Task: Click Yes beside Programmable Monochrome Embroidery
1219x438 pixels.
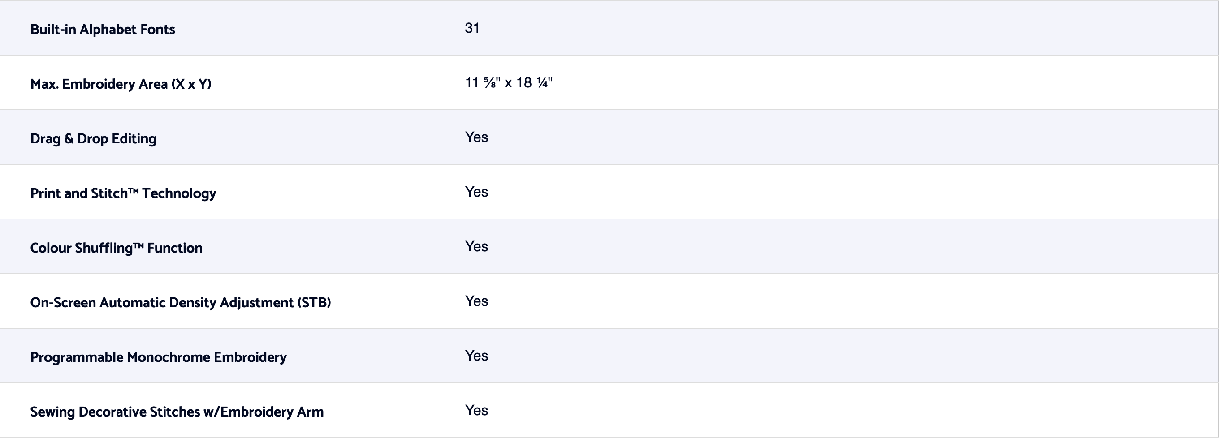Action: [x=476, y=356]
